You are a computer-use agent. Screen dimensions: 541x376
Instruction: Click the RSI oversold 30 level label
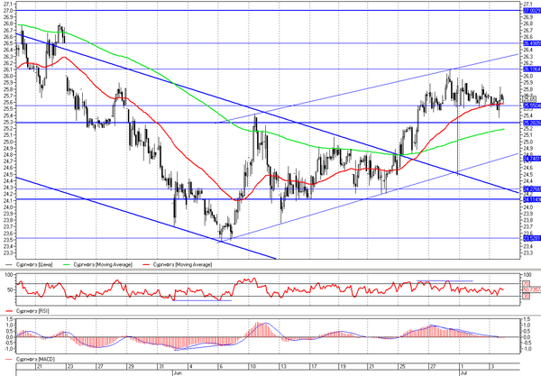tap(527, 296)
